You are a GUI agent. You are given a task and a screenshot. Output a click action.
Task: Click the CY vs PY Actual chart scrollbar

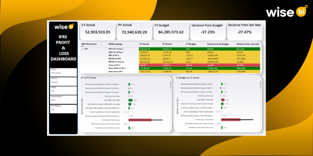[170, 85]
